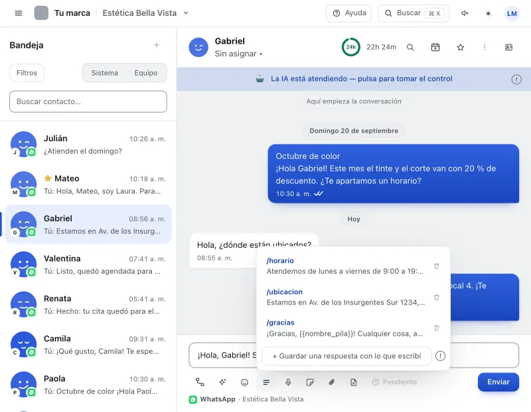Image resolution: width=531 pixels, height=412 pixels.
Task: Click the AI sparkle assistant icon
Action: point(222,382)
